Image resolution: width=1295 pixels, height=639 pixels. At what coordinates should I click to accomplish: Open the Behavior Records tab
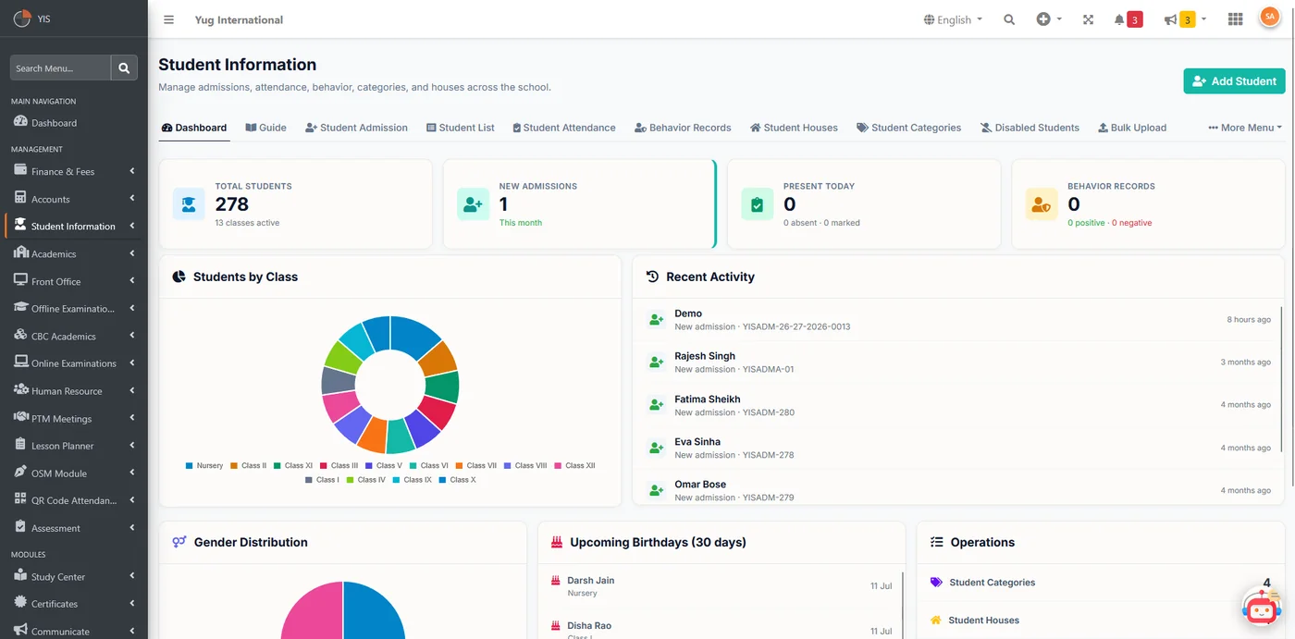point(683,128)
